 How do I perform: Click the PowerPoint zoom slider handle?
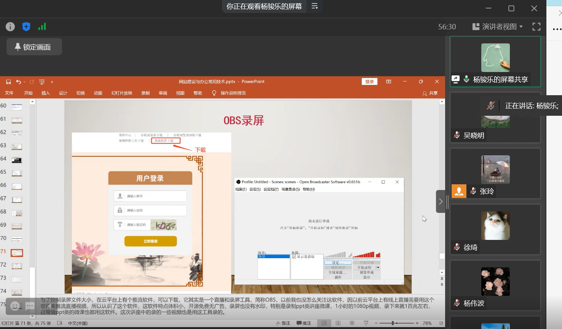(393, 323)
